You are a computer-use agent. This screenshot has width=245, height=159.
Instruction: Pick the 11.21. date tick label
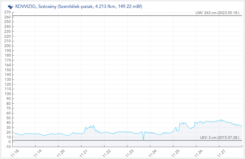point(83,153)
